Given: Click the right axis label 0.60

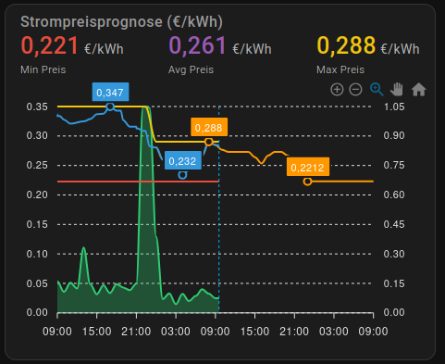Looking at the screenshot, I should pos(394,195).
